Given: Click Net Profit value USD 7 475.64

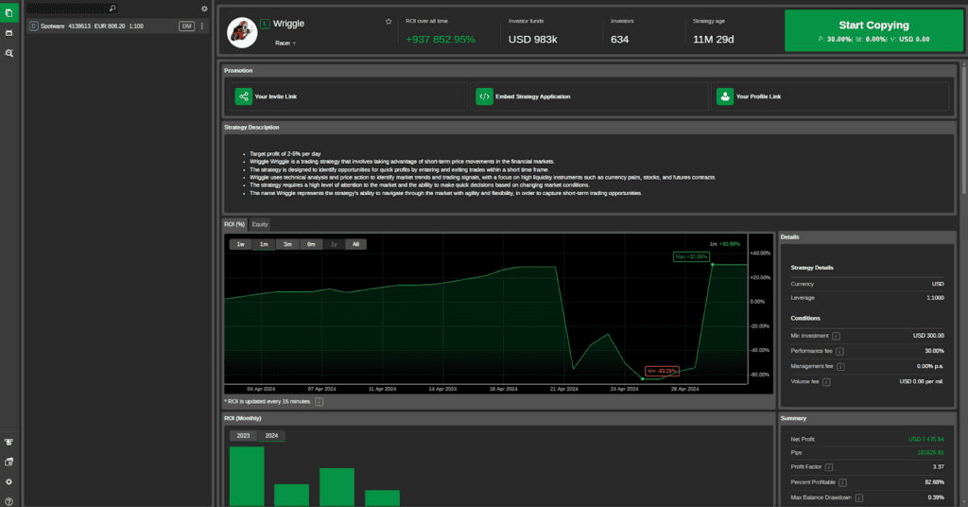Looking at the screenshot, I should 926,439.
